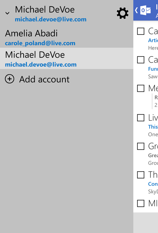The width and height of the screenshot is (158, 233).
Task: Select the fourth email checkbox
Action: [141, 118]
